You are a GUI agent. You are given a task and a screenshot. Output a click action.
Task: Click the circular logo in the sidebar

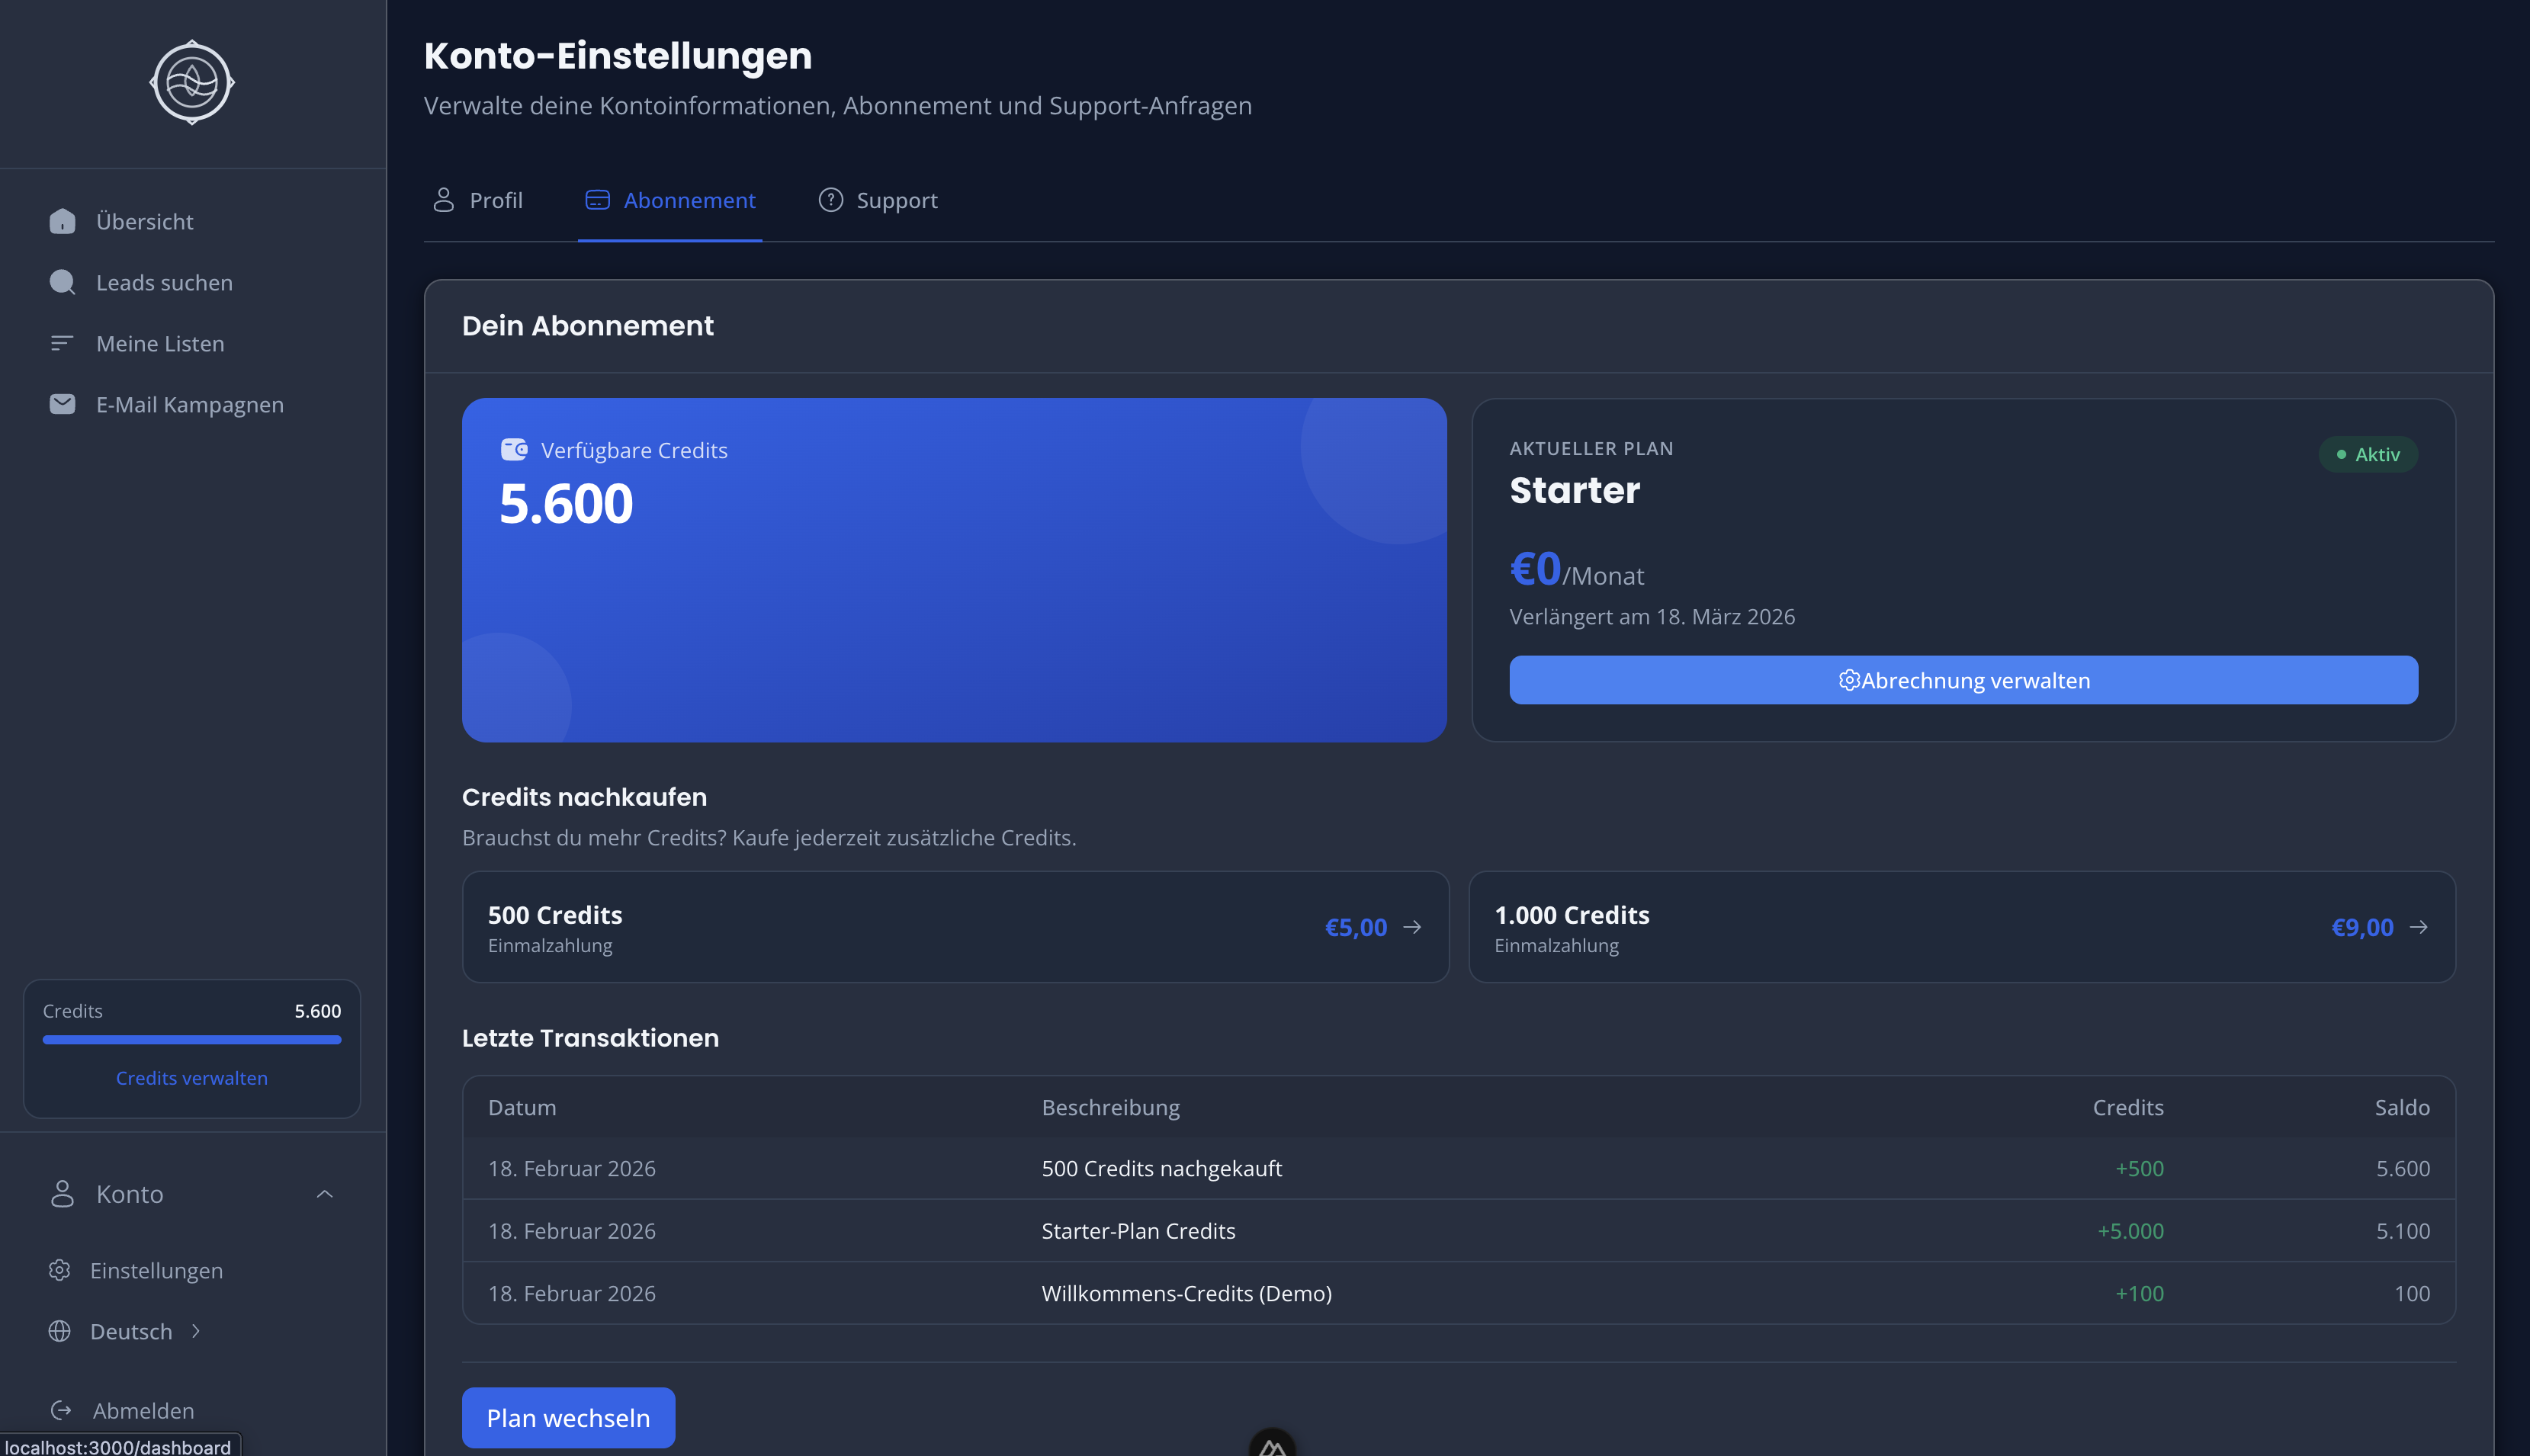(x=192, y=82)
